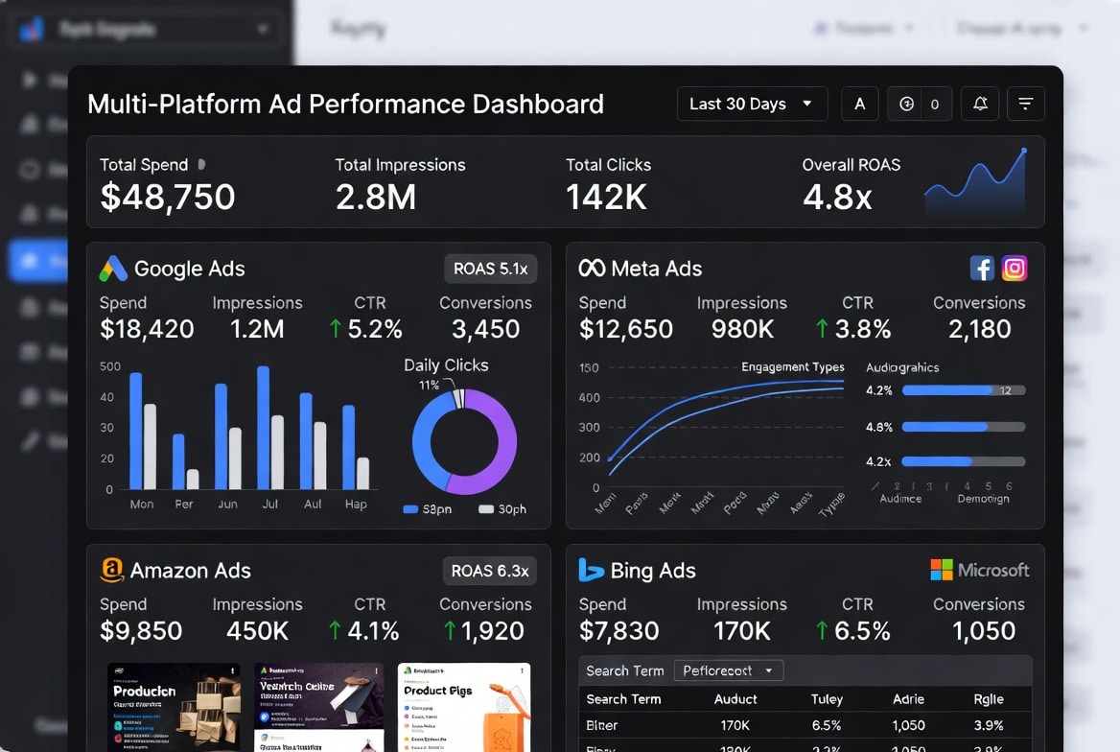This screenshot has width=1120, height=752.
Task: Open the Producien ad creative thumbnail
Action: pos(174,707)
